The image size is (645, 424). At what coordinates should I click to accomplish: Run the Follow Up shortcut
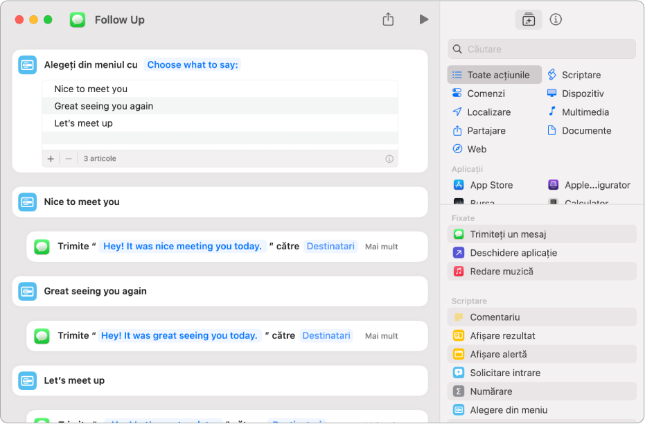point(424,19)
